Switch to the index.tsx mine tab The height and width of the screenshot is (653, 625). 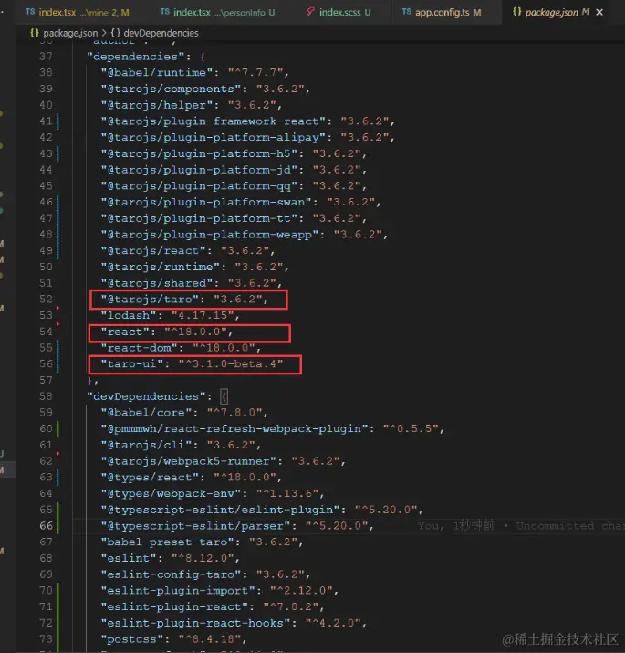78,13
